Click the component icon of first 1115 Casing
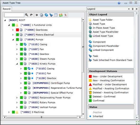The image size is (140, 125). click(x=25, y=44)
